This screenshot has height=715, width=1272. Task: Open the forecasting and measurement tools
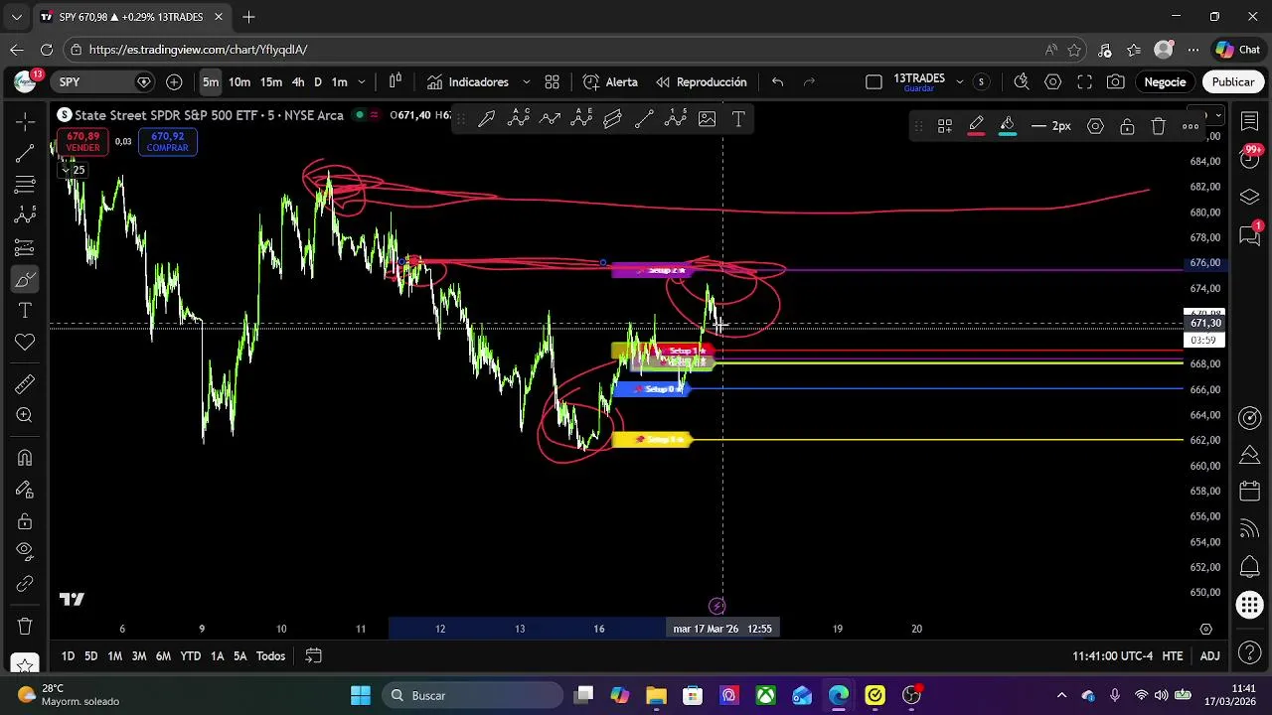25,247
